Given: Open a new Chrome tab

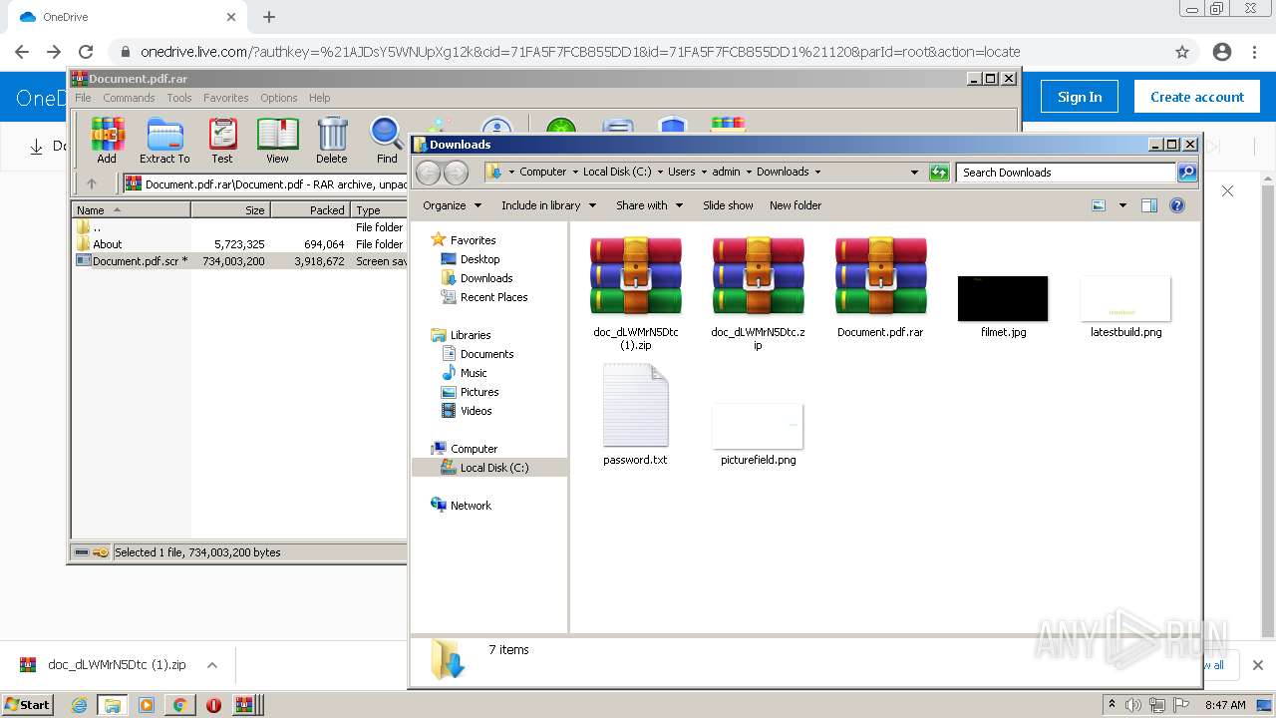Looking at the screenshot, I should click(269, 17).
